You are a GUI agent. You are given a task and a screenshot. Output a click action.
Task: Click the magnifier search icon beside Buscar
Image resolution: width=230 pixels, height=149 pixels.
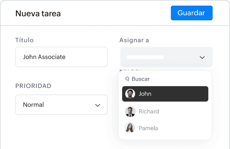(x=127, y=79)
